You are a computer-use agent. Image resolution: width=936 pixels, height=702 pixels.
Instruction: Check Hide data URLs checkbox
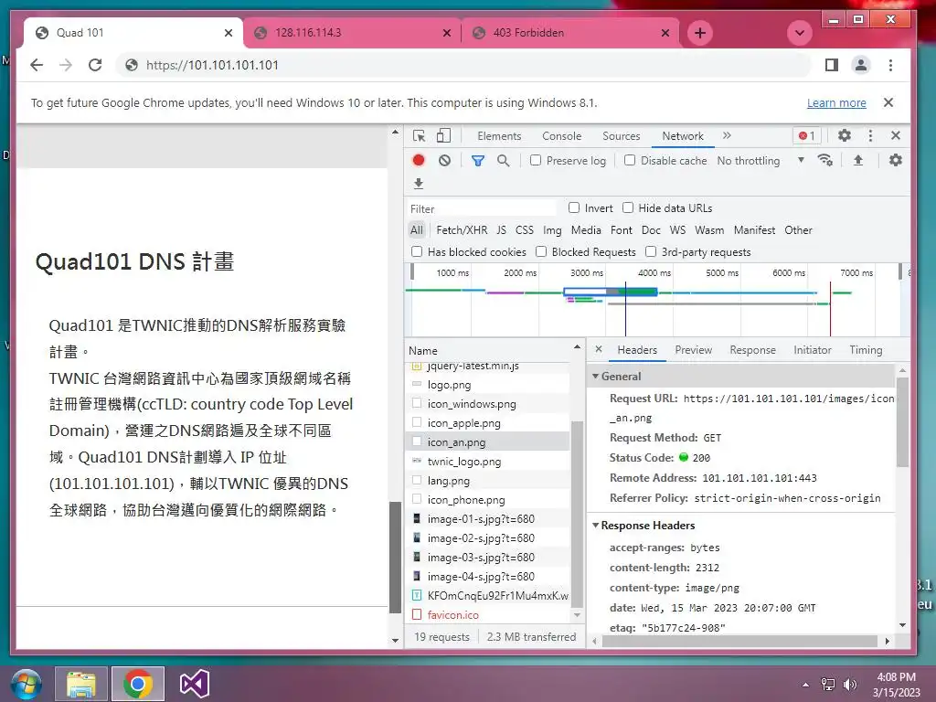(627, 207)
